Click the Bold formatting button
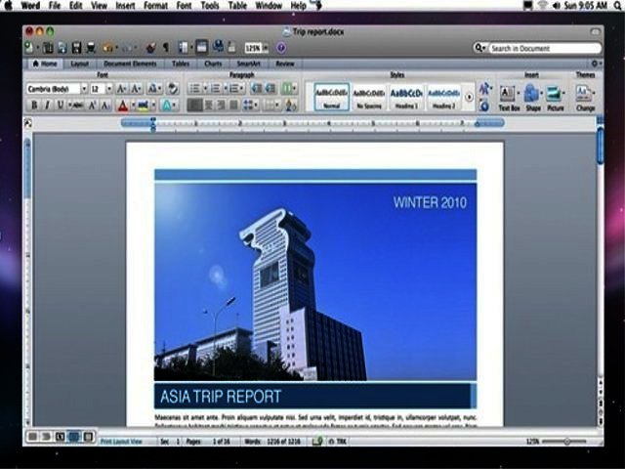This screenshot has width=625, height=469. pos(34,106)
